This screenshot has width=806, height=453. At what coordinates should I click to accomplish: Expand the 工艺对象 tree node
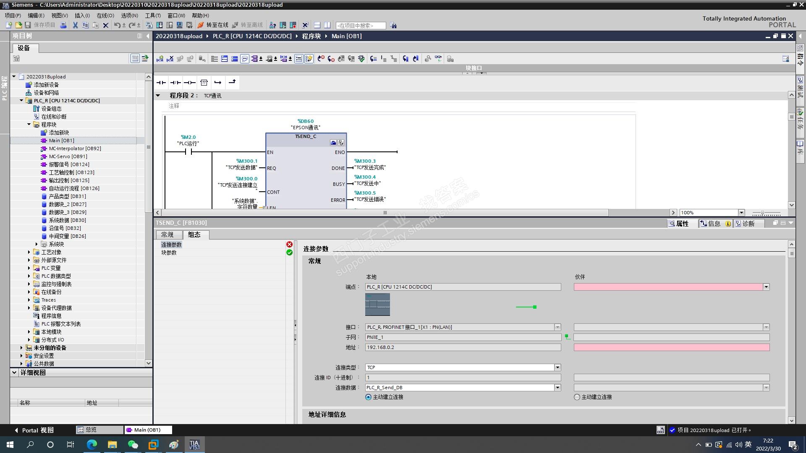pyautogui.click(x=29, y=252)
